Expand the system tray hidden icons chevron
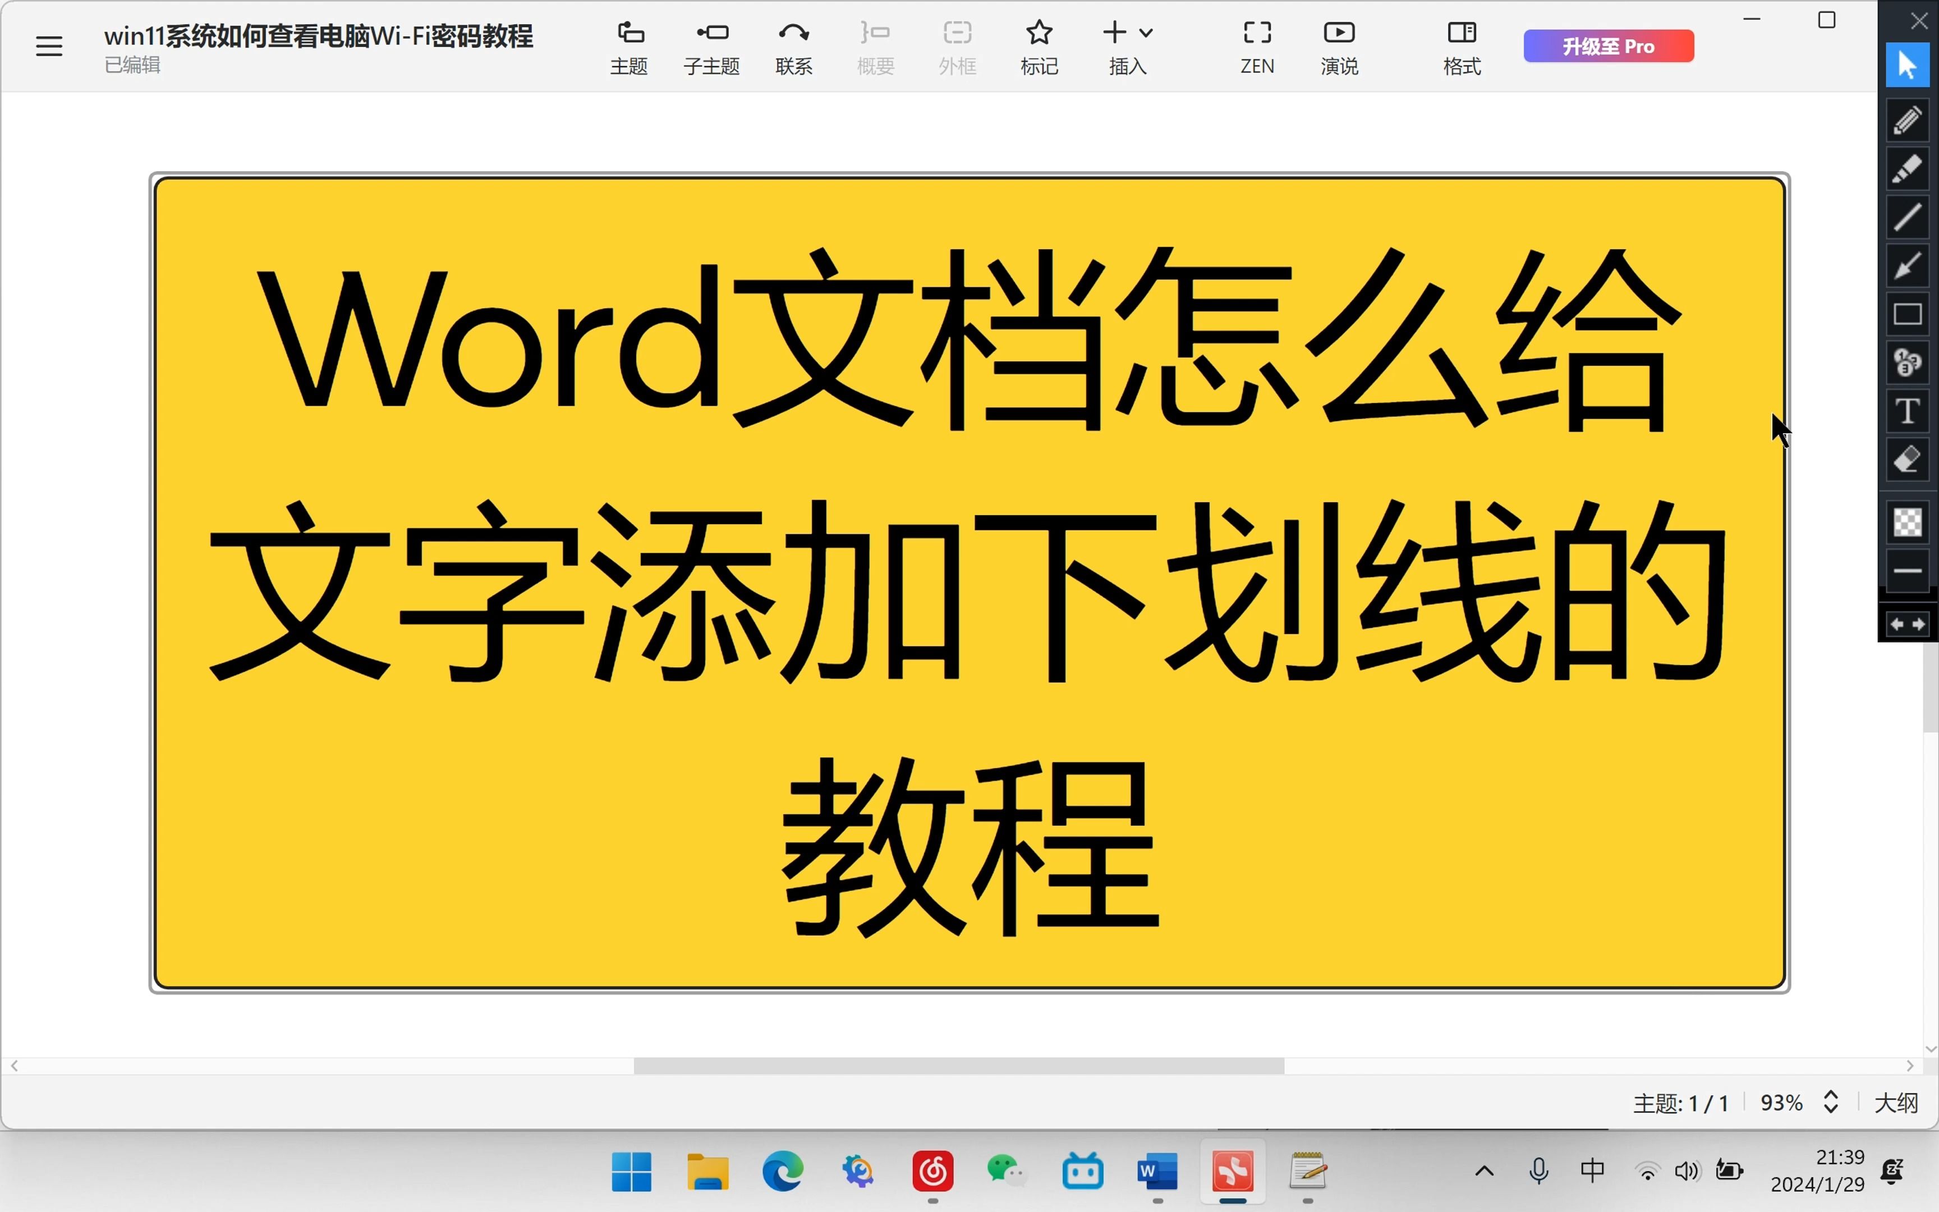1939x1212 pixels. click(x=1484, y=1171)
